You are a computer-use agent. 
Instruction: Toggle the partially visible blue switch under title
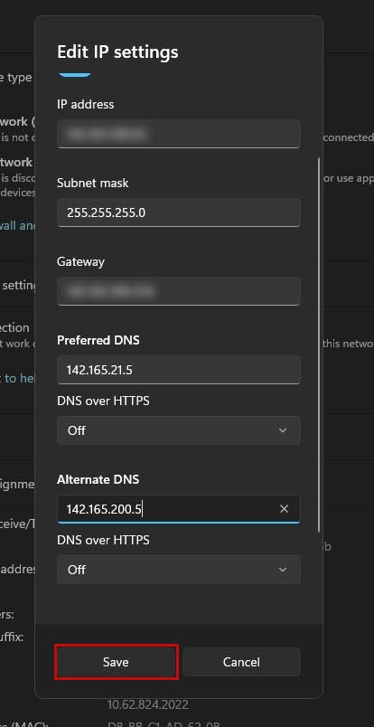75,75
